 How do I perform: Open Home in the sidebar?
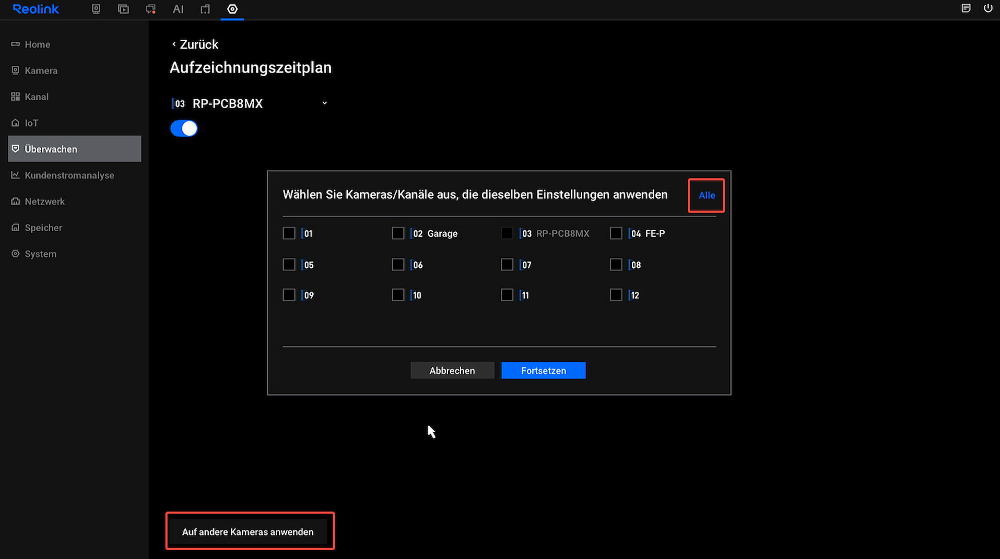(75, 44)
